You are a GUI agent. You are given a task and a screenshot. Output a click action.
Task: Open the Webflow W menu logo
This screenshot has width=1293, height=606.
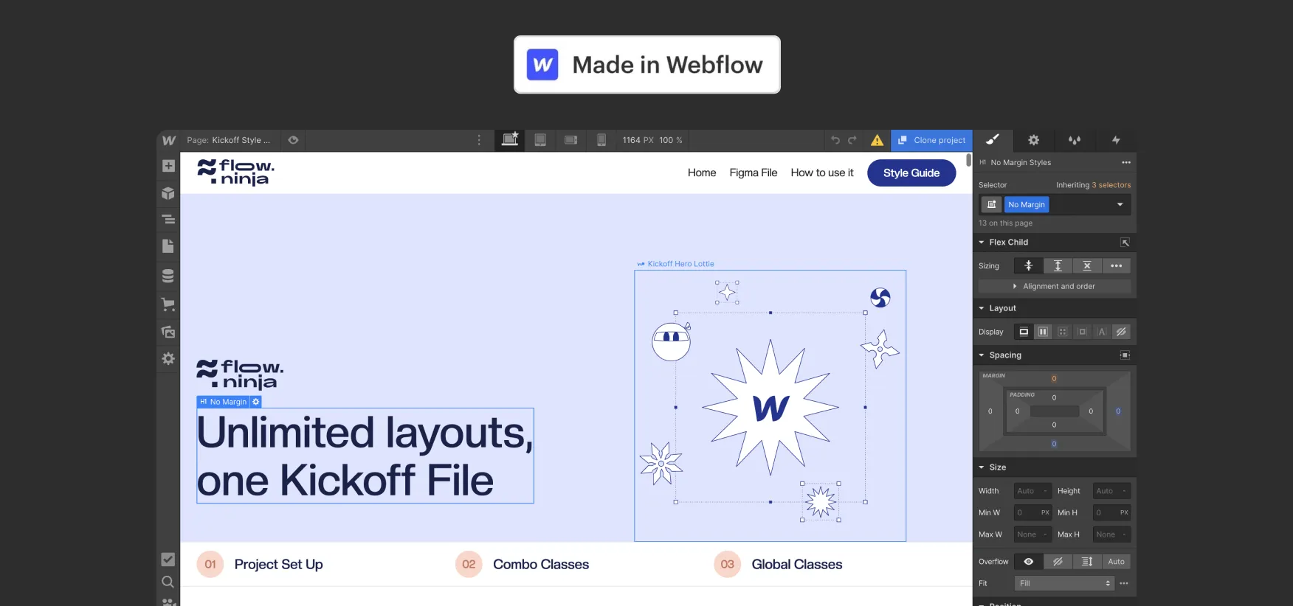tap(169, 140)
